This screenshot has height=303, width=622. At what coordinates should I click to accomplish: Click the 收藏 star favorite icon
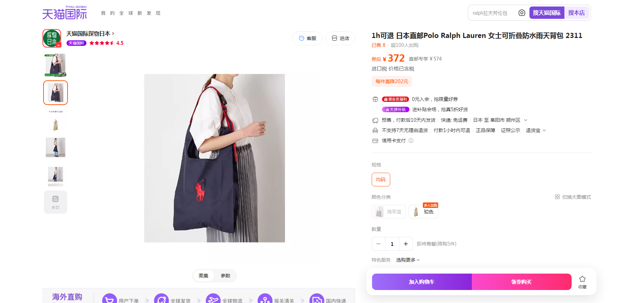[x=582, y=279]
